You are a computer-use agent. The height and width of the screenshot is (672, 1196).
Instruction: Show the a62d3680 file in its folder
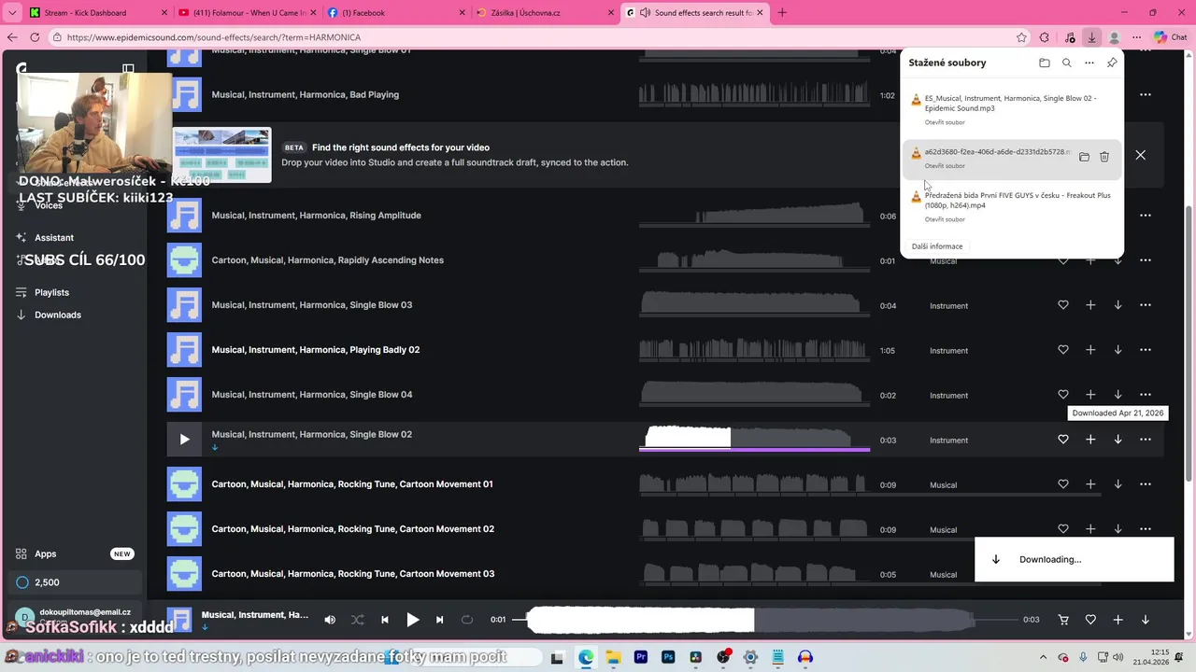coord(1084,157)
